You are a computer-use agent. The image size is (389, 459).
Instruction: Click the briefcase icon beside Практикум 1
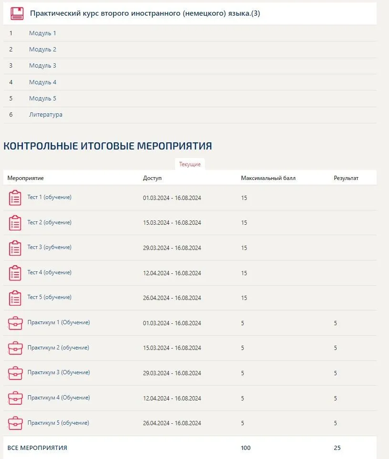click(15, 323)
